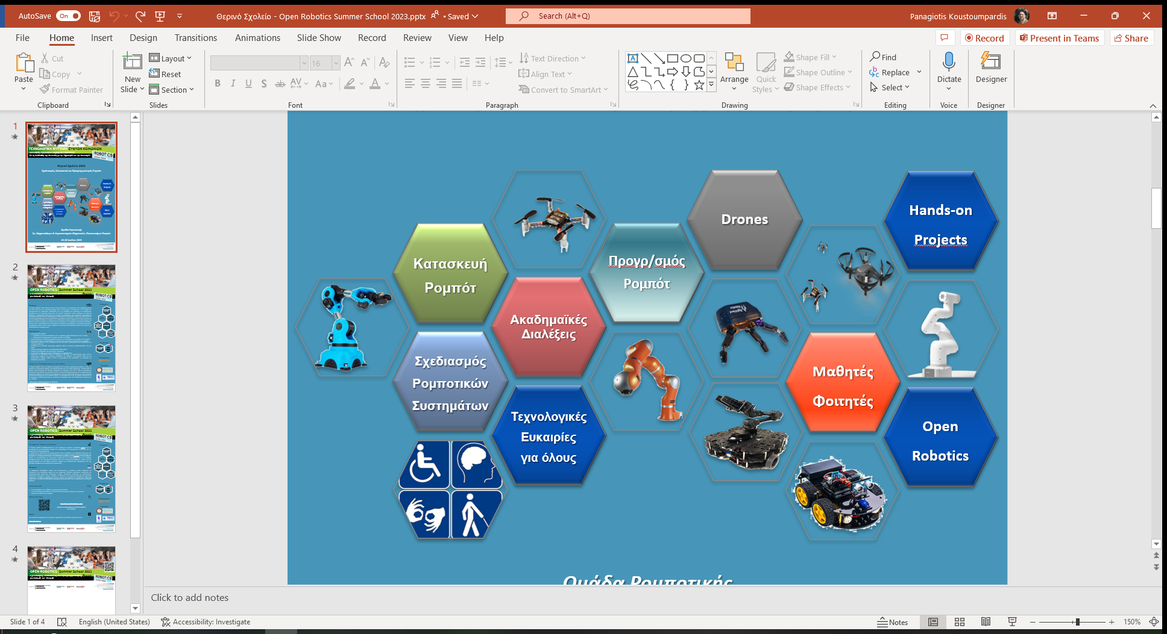Switch to the Insert tab
This screenshot has width=1167, height=634.
(102, 38)
